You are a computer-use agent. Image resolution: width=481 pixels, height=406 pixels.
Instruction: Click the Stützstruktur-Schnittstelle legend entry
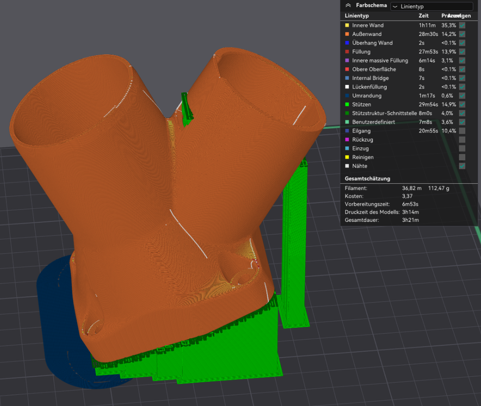pyautogui.click(x=384, y=113)
